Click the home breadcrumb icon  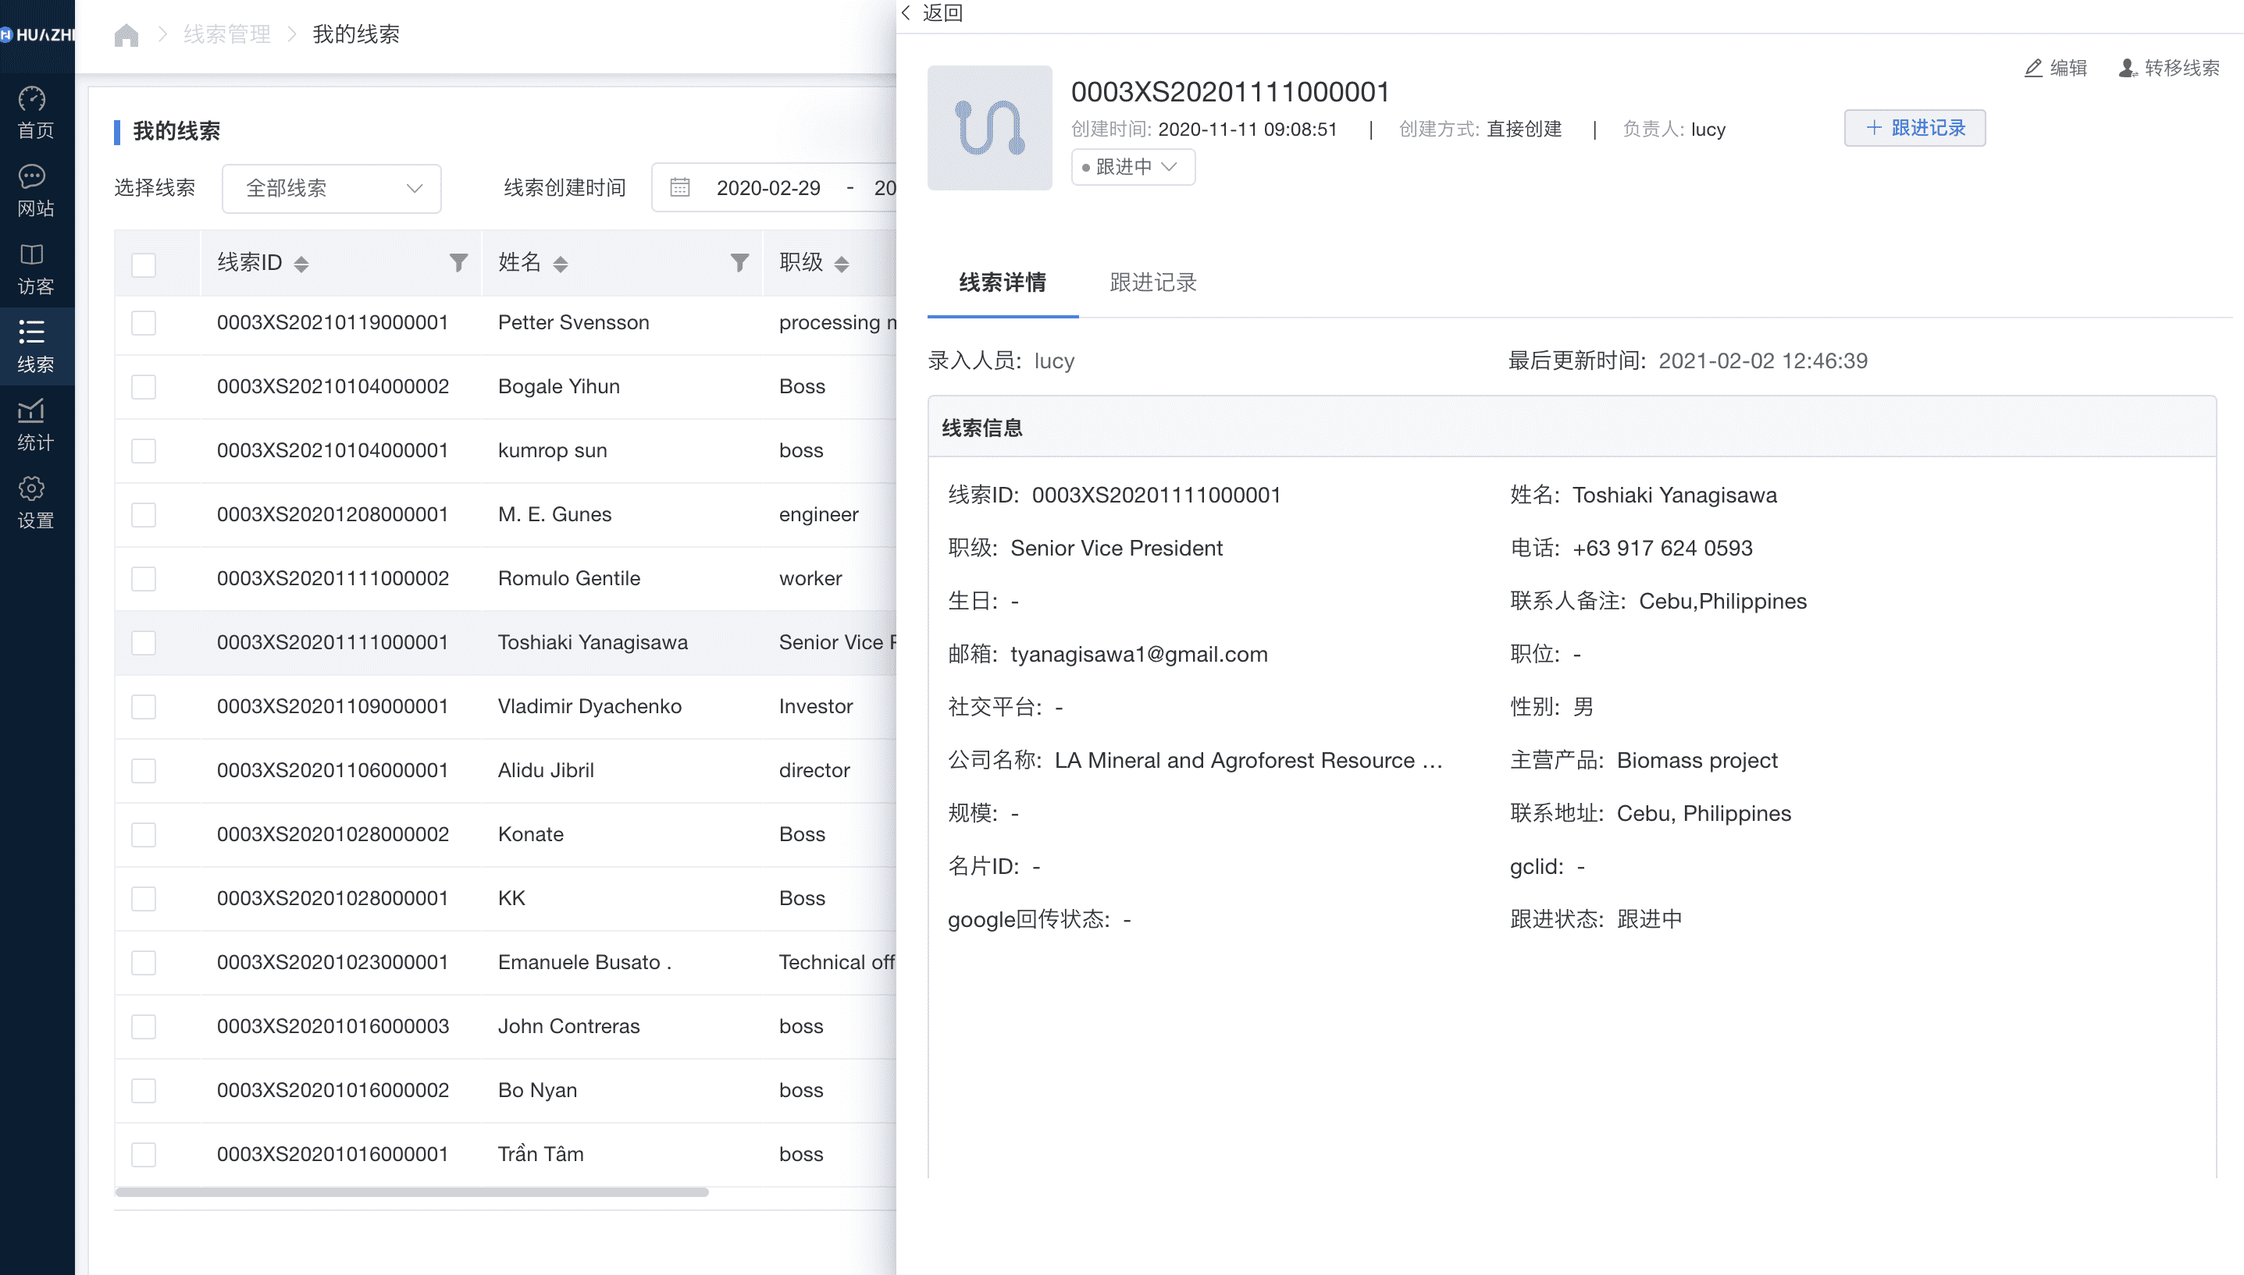(126, 35)
